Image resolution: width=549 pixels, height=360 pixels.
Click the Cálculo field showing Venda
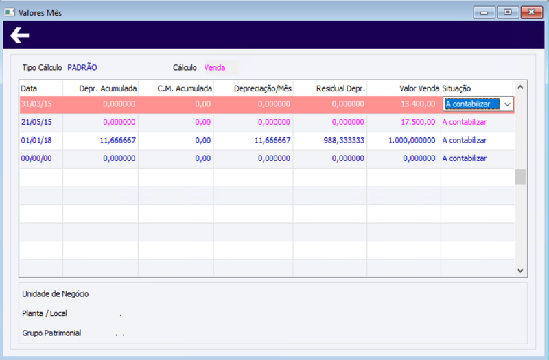tap(221, 67)
